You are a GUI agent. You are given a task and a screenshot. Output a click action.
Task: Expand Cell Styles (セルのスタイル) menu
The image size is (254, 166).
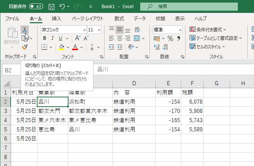207,47
